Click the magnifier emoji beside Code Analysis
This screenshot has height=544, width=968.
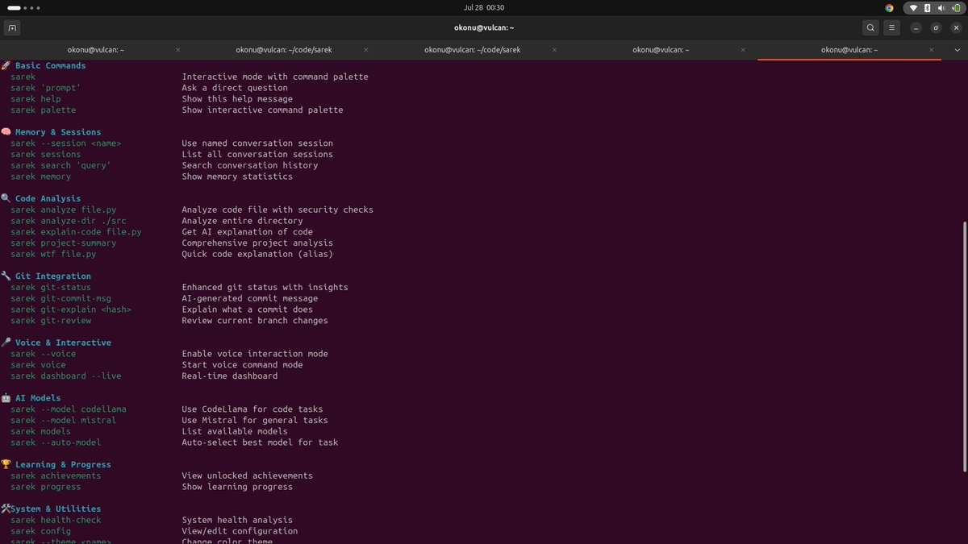pyautogui.click(x=6, y=198)
